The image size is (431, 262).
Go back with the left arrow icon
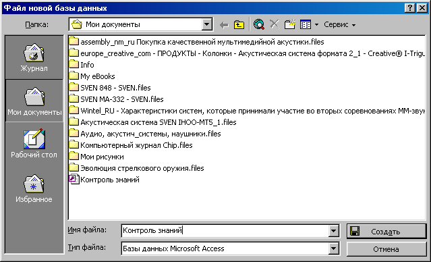coord(224,25)
